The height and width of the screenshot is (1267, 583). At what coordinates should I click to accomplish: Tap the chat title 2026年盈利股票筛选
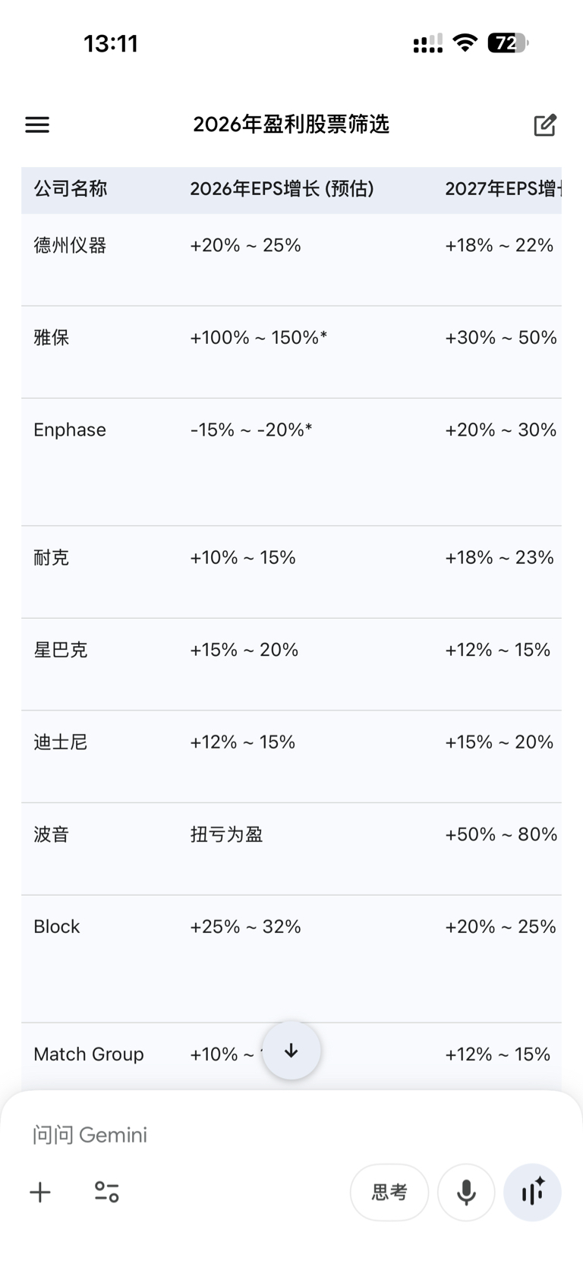pyautogui.click(x=291, y=124)
